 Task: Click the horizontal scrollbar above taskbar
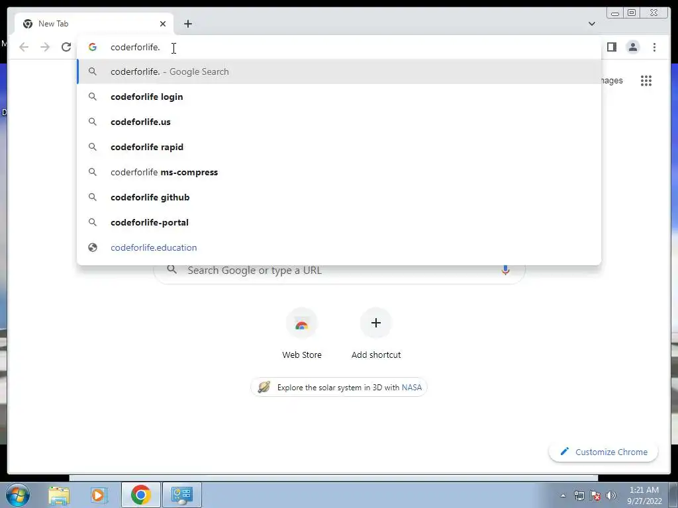(x=334, y=478)
